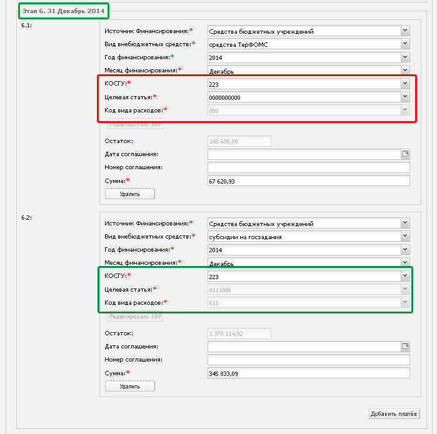The image size is (437, 434).
Task: Open 6.1 Месяц финансирования Декабрь dropdown
Action: (x=405, y=69)
